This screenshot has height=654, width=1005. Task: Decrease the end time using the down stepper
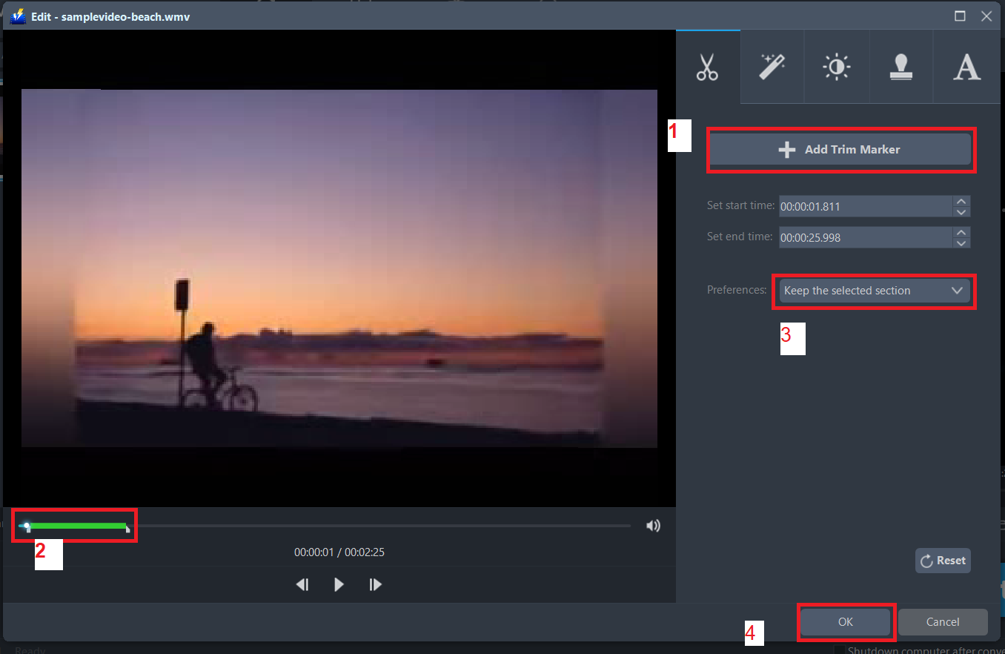(961, 242)
